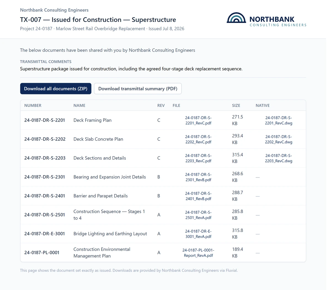Open file 24-0187-DR-S-2203_RevC.pdf
Image resolution: width=331 pixels, height=290 pixels.
pos(198,158)
